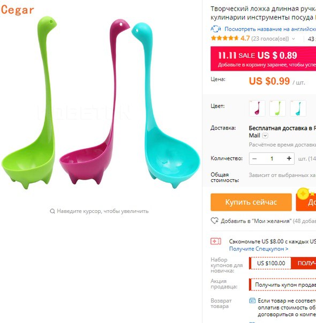
Task: Click the magnifier icon under product image
Action: pyautogui.click(x=52, y=211)
